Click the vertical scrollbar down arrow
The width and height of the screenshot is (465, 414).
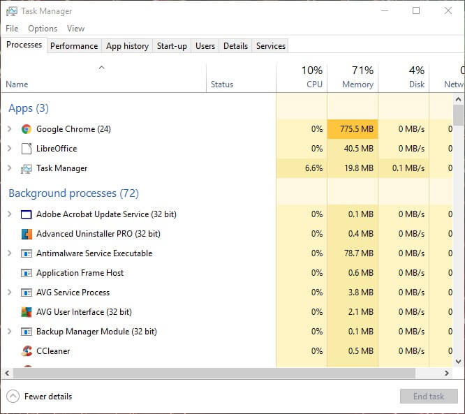click(458, 362)
